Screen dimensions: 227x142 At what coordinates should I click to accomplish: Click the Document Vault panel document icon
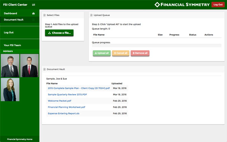click(45, 69)
